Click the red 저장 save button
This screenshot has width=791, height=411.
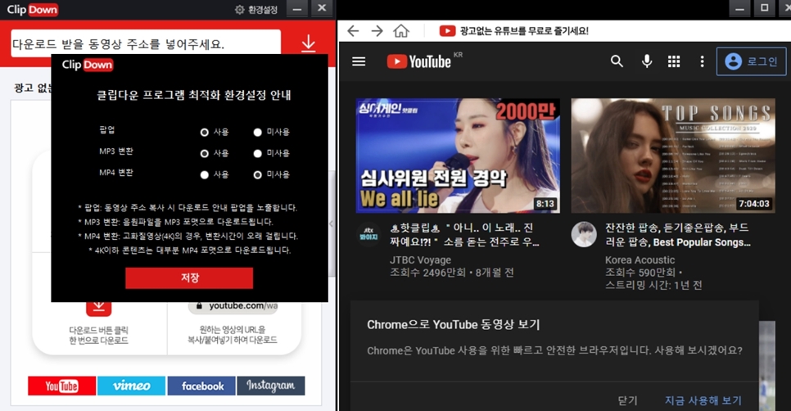(x=189, y=278)
